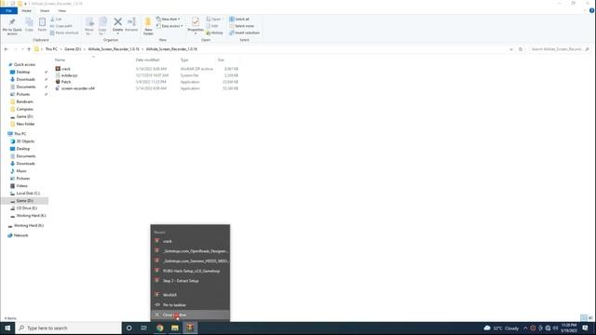Open the File tab

[x=8, y=10]
